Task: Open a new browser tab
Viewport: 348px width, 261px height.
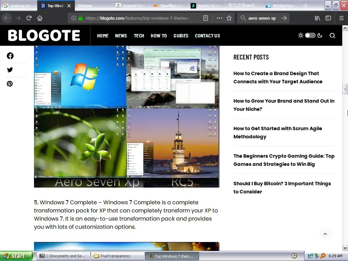Action: pos(306,5)
